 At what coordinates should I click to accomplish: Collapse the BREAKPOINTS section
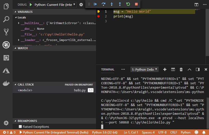coord(15,121)
